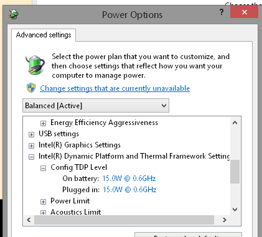
Task: Click the vertical scrollbar thumb
Action: coord(235,172)
